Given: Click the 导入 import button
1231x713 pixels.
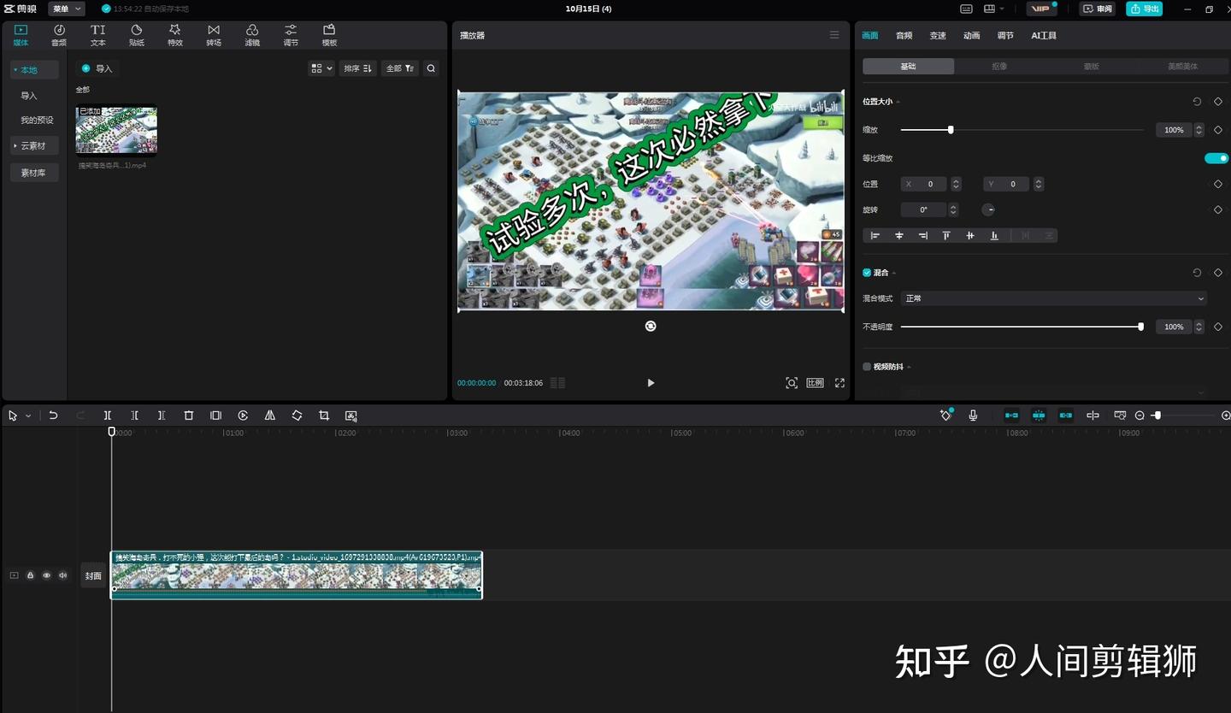Looking at the screenshot, I should pyautogui.click(x=97, y=68).
